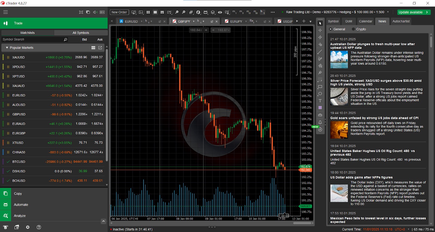Select the rectangle shape tool
435x232 pixels.
pyautogui.click(x=320, y=87)
